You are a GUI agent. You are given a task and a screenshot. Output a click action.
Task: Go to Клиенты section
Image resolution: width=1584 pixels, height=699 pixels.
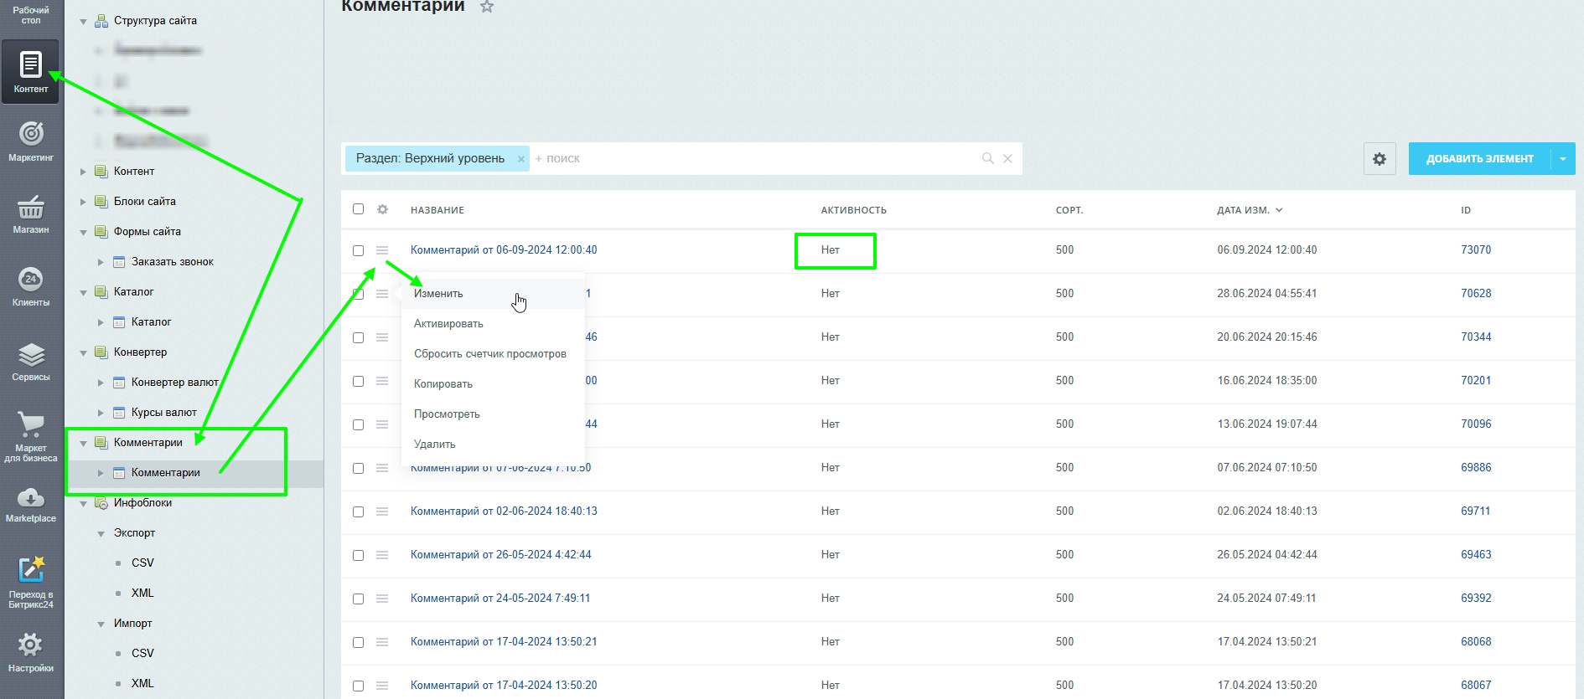(x=31, y=286)
